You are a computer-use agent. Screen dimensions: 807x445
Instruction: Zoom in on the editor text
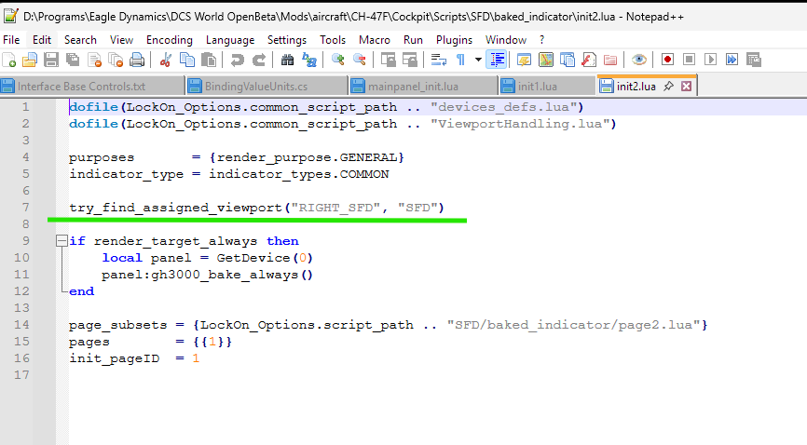click(337, 60)
